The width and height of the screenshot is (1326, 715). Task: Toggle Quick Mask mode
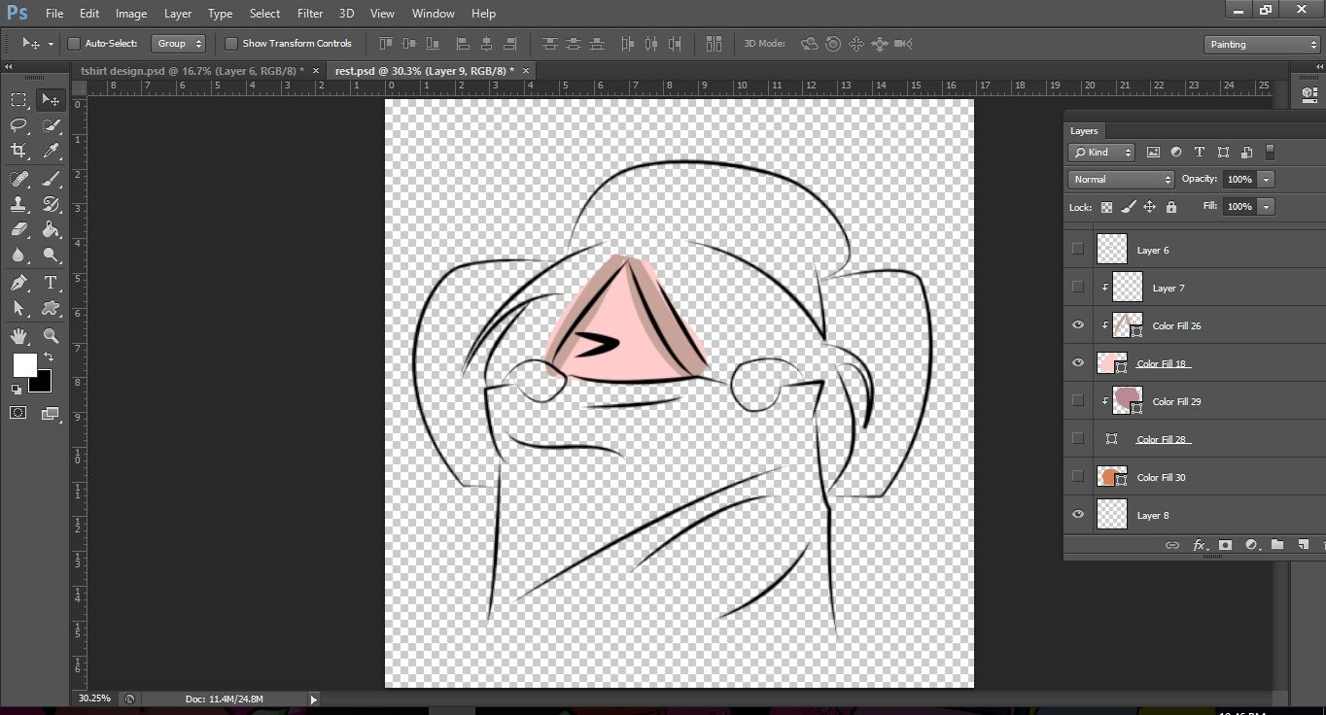click(18, 413)
